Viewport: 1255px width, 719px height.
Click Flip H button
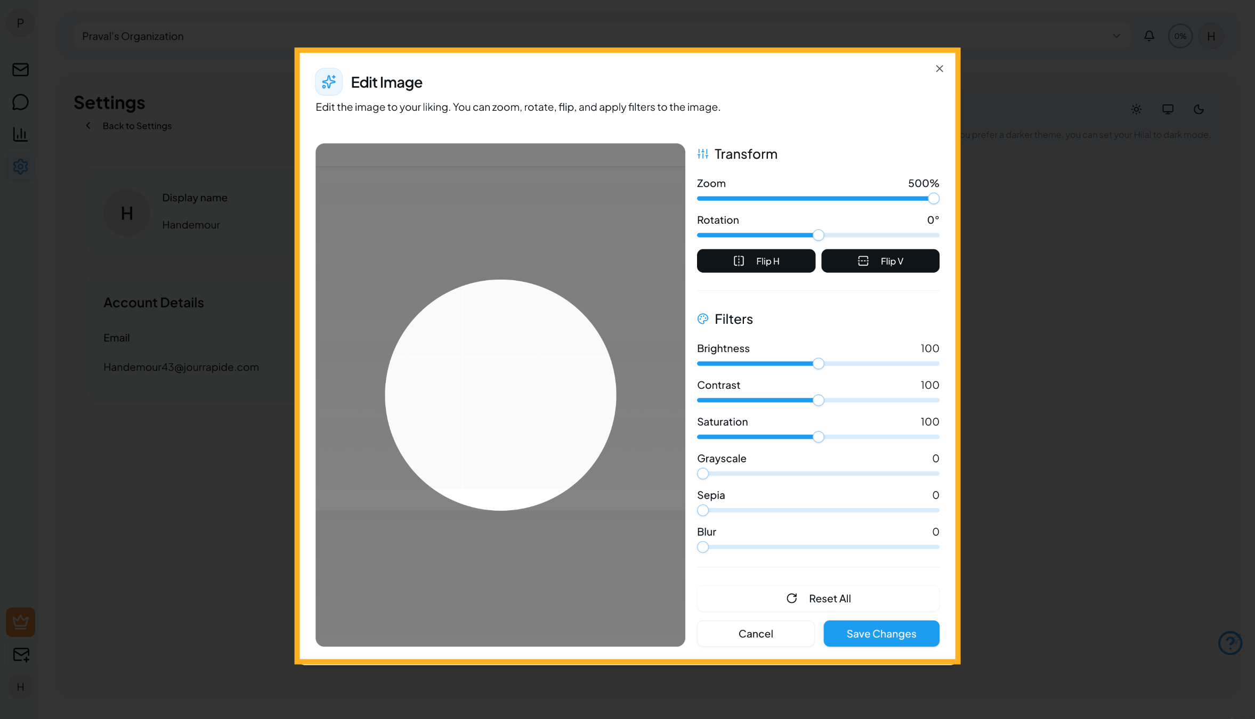click(x=756, y=261)
